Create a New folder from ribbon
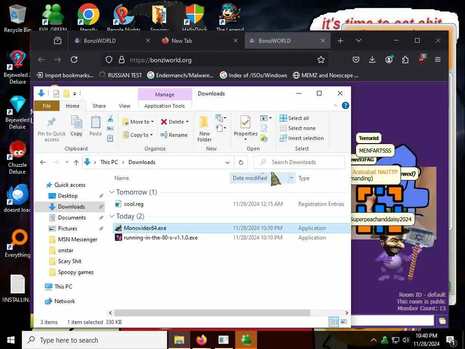 [204, 129]
